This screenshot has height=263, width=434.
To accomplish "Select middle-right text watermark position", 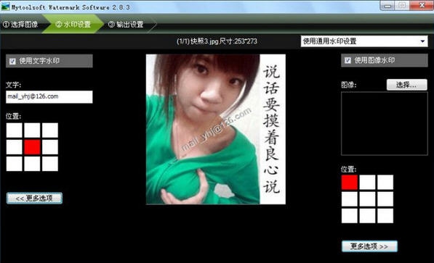I will click(50, 147).
